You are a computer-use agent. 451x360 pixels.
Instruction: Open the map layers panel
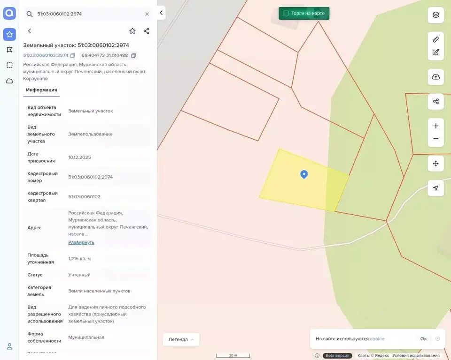click(x=435, y=15)
